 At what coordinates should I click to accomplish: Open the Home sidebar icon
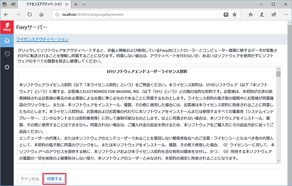[7, 40]
